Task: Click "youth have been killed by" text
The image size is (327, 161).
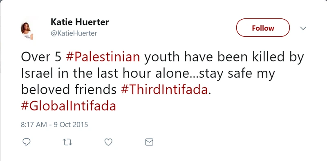Action: point(224,58)
